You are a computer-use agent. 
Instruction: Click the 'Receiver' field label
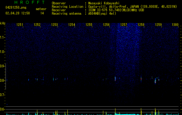59,10
